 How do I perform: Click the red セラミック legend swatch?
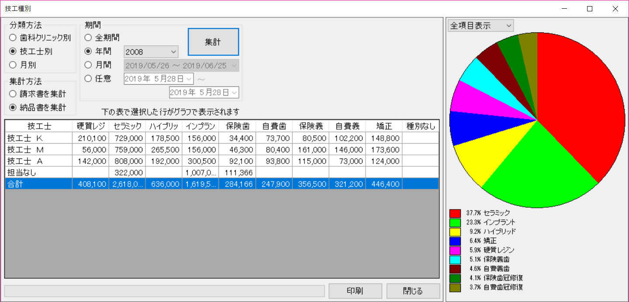pyautogui.click(x=455, y=213)
